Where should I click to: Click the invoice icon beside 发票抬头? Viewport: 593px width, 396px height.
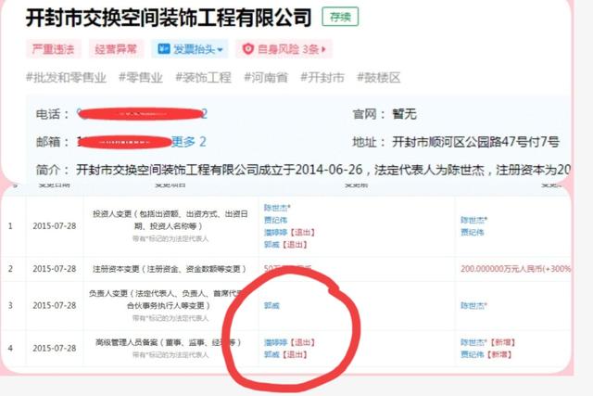pyautogui.click(x=164, y=49)
